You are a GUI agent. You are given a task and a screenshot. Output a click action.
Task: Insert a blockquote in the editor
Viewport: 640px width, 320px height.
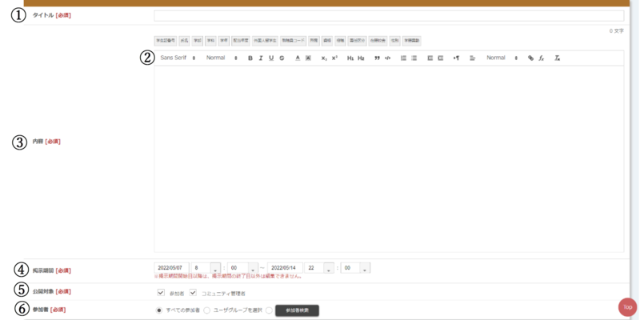click(377, 58)
